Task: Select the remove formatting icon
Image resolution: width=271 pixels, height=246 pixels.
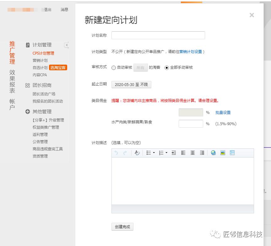Action: point(137,153)
